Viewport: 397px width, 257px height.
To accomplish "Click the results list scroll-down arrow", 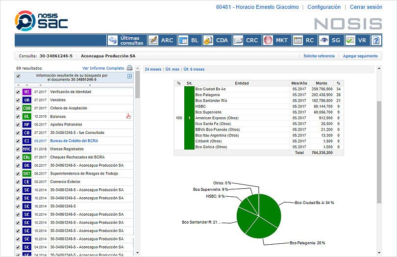I will [x=138, y=253].
